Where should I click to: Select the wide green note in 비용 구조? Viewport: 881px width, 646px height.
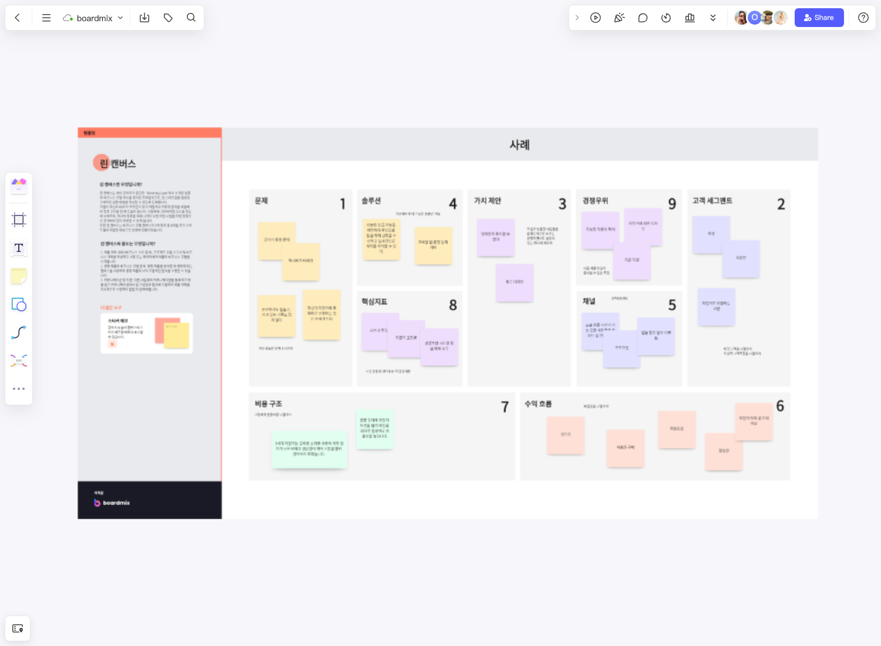[309, 449]
